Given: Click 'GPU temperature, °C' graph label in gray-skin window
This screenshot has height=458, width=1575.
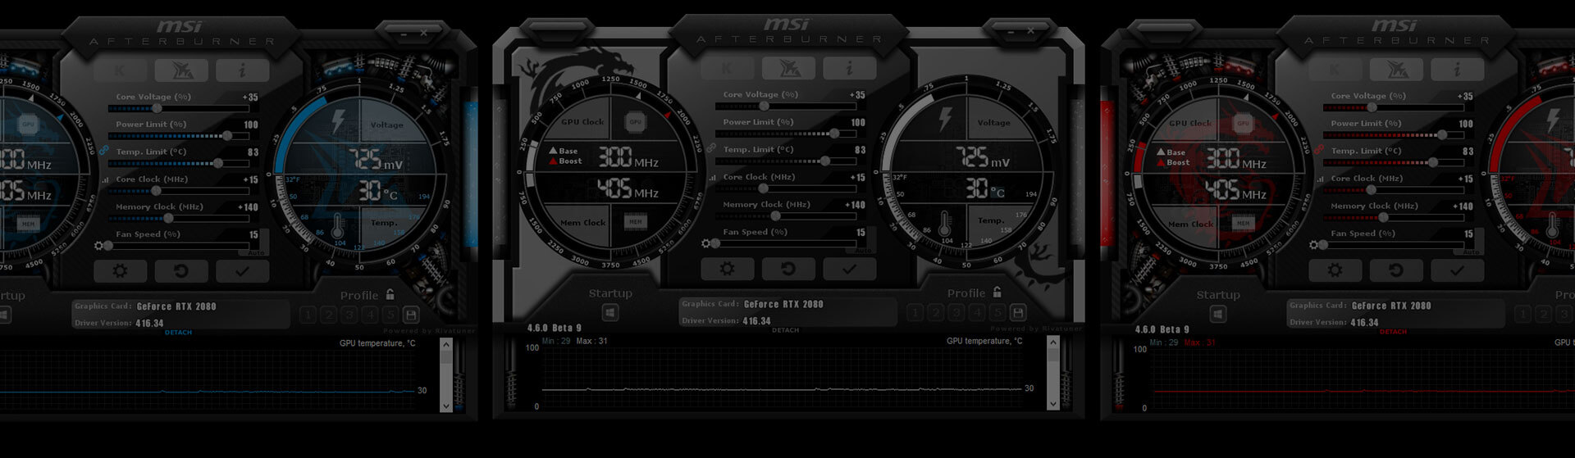Looking at the screenshot, I should pos(984,341).
